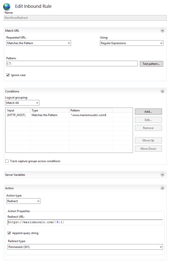Image resolution: width=169 pixels, height=266 pixels.
Task: Click the Test pattern button
Action: [151, 63]
